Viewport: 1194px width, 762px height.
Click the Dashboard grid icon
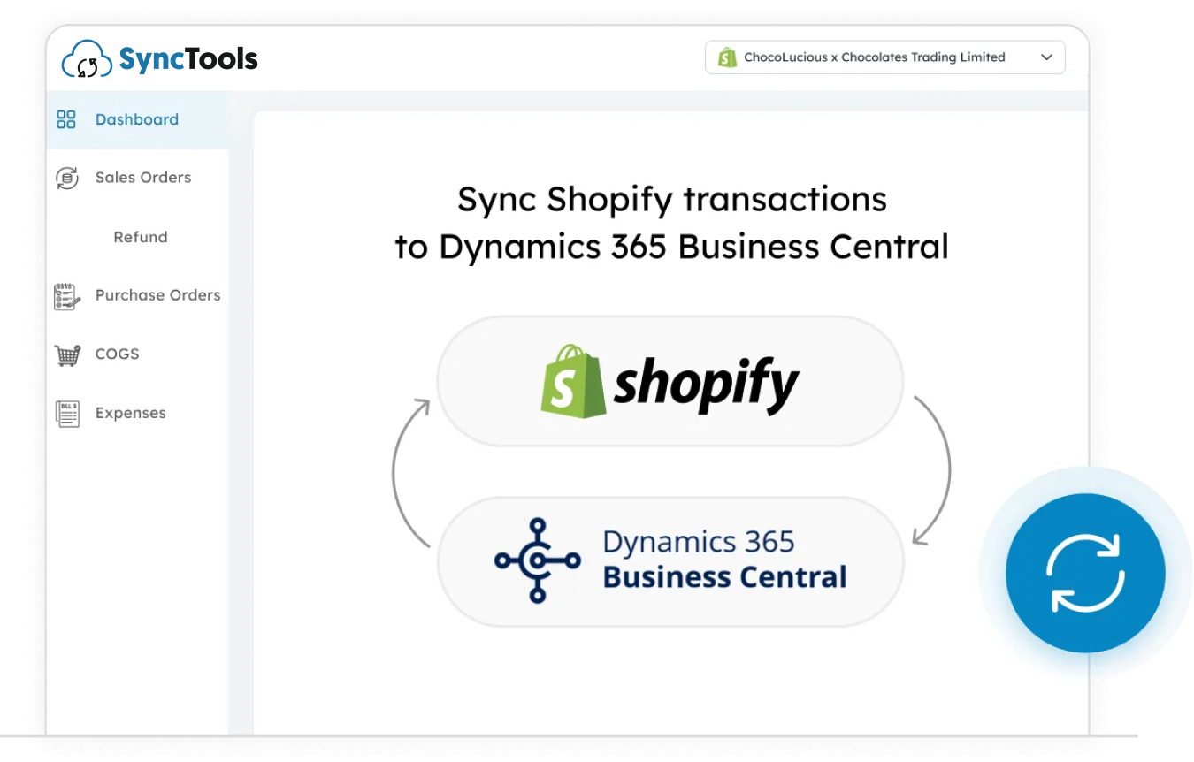66,119
